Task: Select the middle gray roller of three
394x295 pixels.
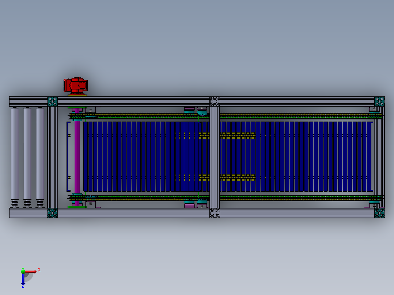Action: point(27,157)
